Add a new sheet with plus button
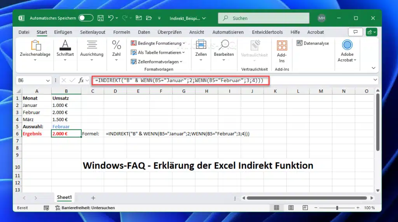 click(93, 198)
